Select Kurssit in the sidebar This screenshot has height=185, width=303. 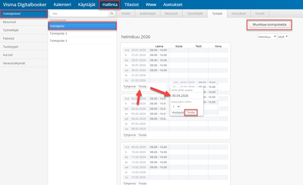pos(24,55)
